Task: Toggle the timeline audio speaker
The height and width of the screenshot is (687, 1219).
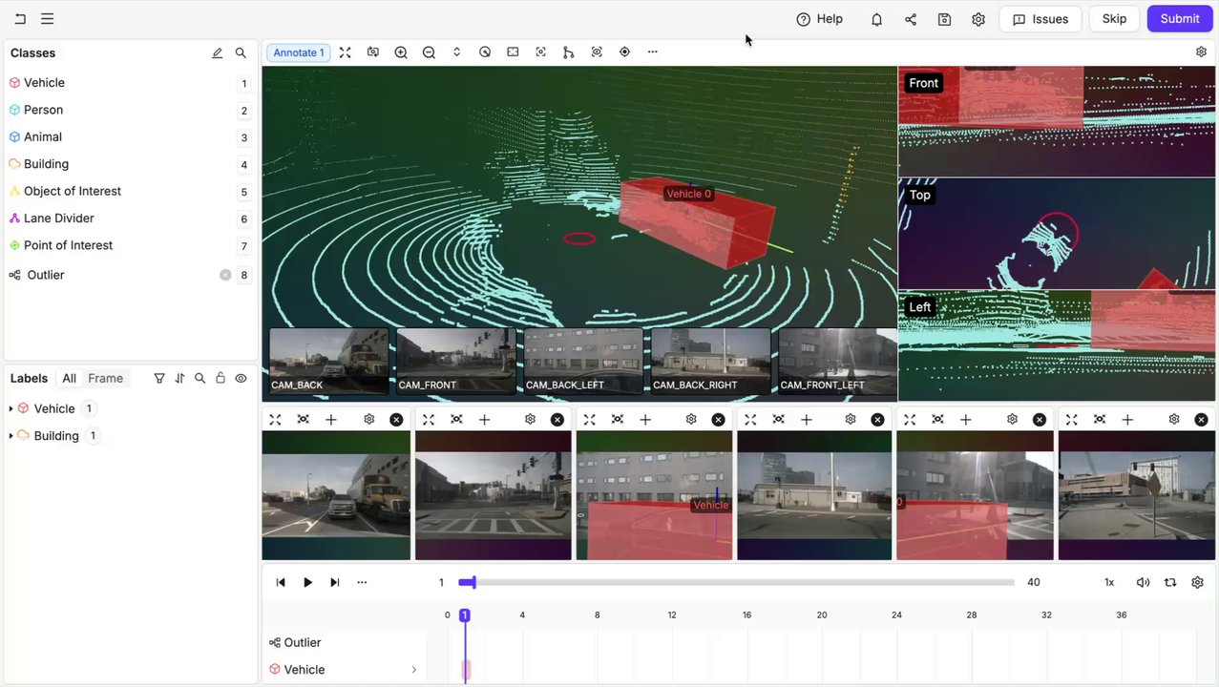Action: click(x=1143, y=582)
